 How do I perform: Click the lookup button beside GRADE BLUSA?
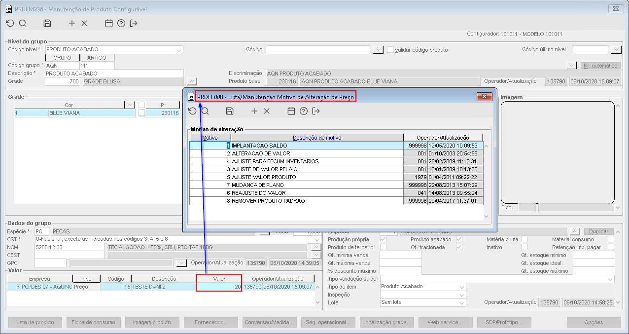[x=192, y=81]
